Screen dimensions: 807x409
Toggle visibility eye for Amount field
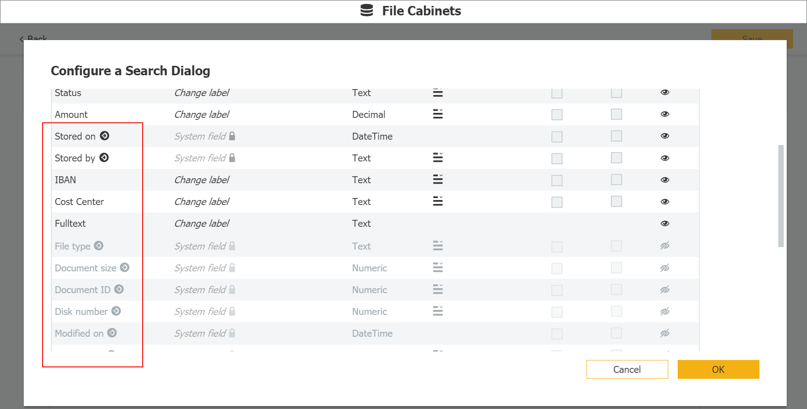click(665, 114)
